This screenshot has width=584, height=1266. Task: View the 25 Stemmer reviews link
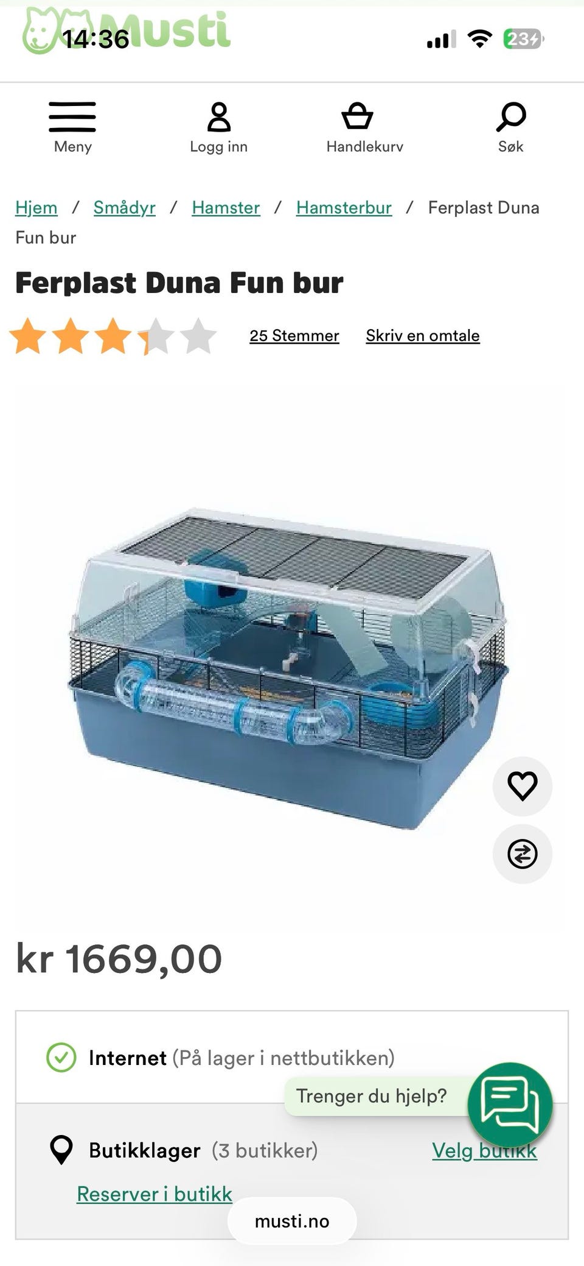pos(294,336)
